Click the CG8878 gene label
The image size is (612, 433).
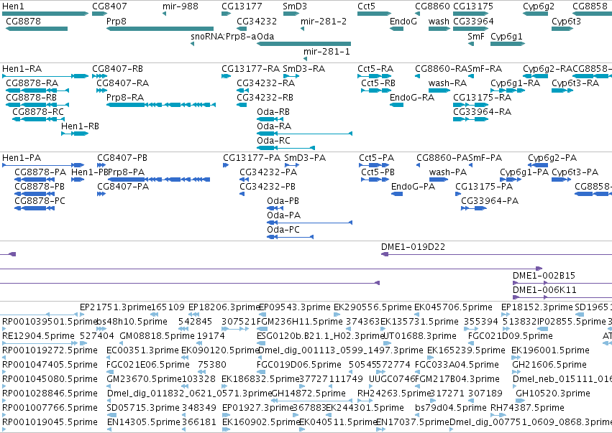23,22
